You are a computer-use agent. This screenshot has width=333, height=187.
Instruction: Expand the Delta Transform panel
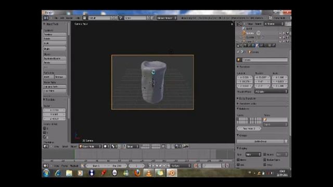click(x=246, y=99)
